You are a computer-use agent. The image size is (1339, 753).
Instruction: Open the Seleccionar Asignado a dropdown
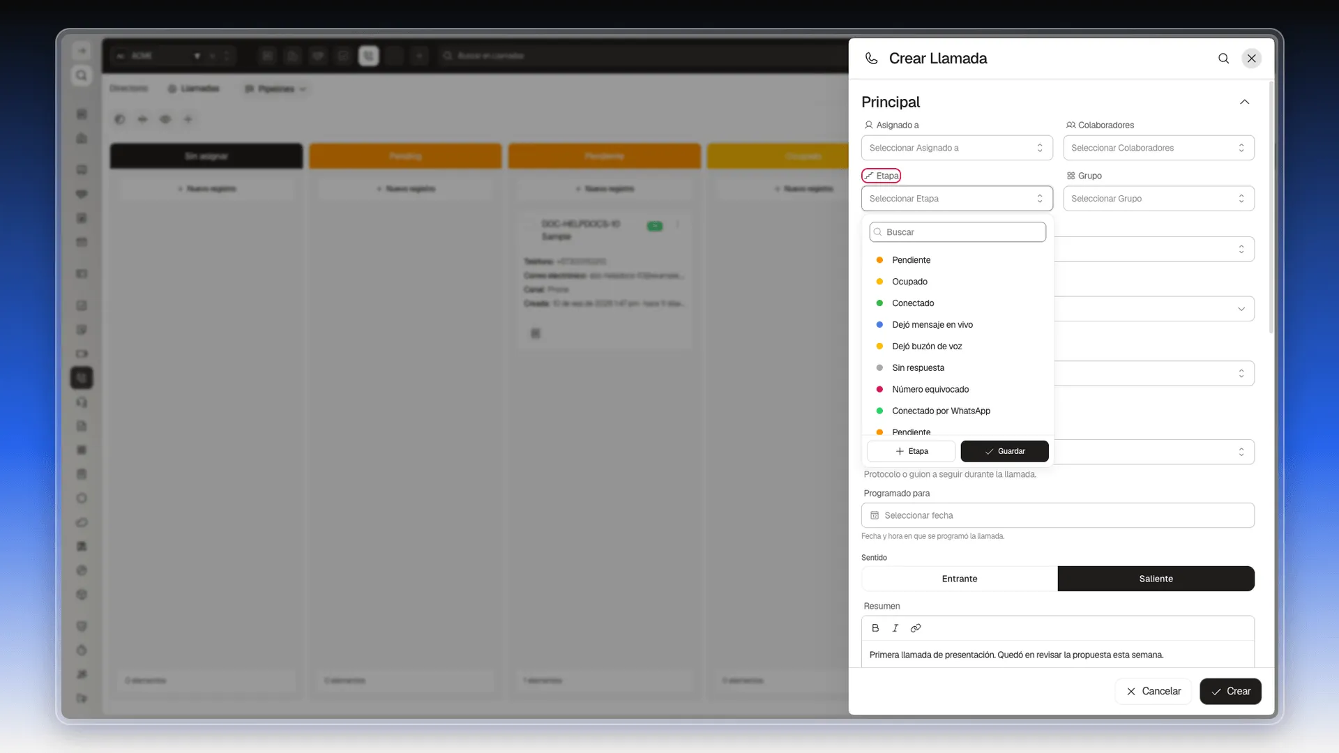tap(957, 148)
